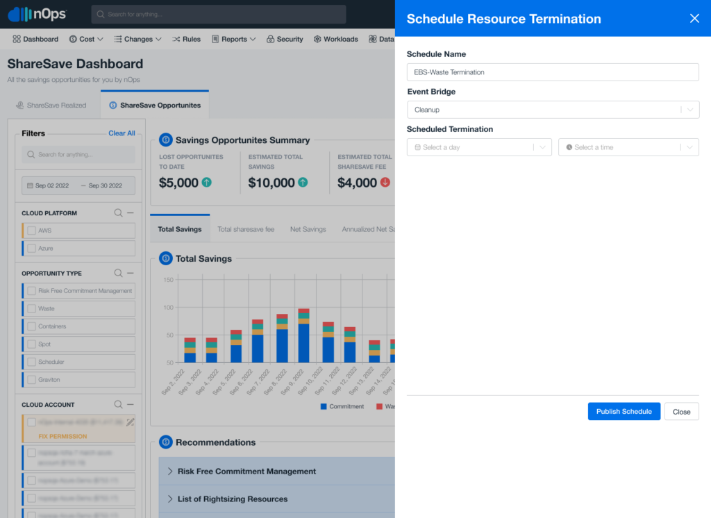The height and width of the screenshot is (518, 711).
Task: Click green up arrow beside $10,000
Action: [x=303, y=183]
